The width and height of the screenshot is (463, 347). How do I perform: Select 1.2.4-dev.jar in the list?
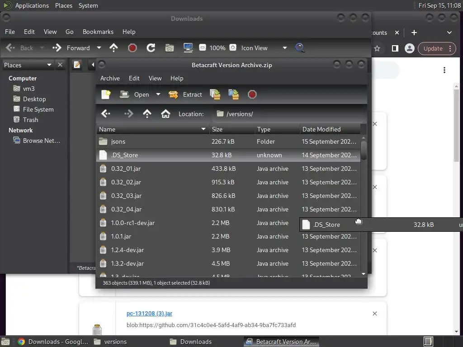tap(228, 250)
